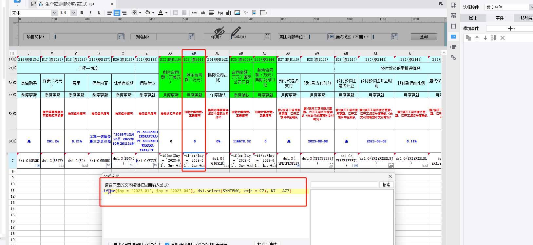
Task: Expand border style dropdown arrow
Action: (140, 13)
